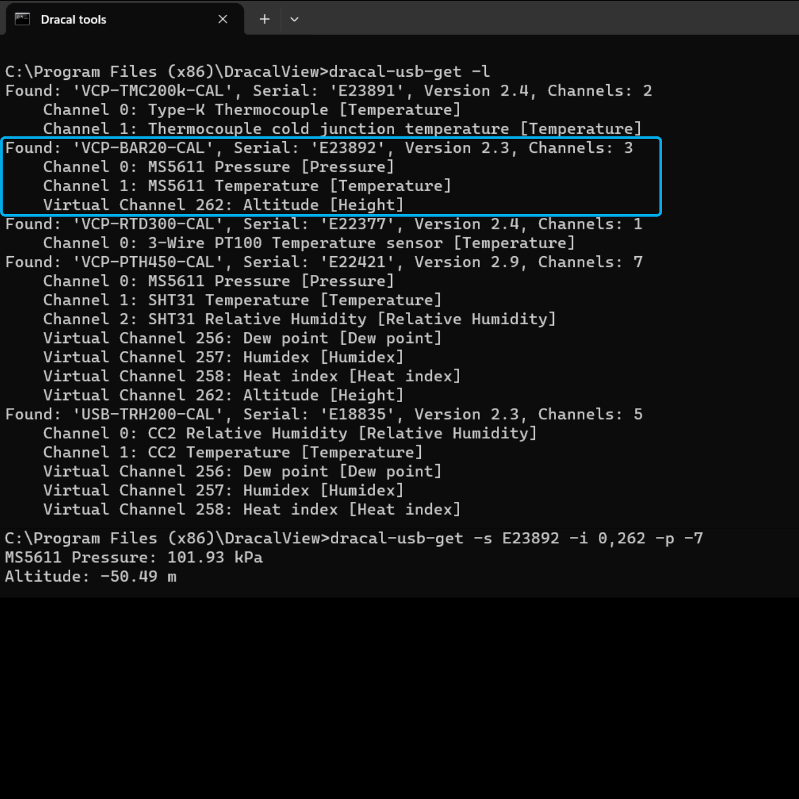Click 'Channel 0: MS5611 Pressure' under VCP-PTH450-CAL

pyautogui.click(x=218, y=281)
